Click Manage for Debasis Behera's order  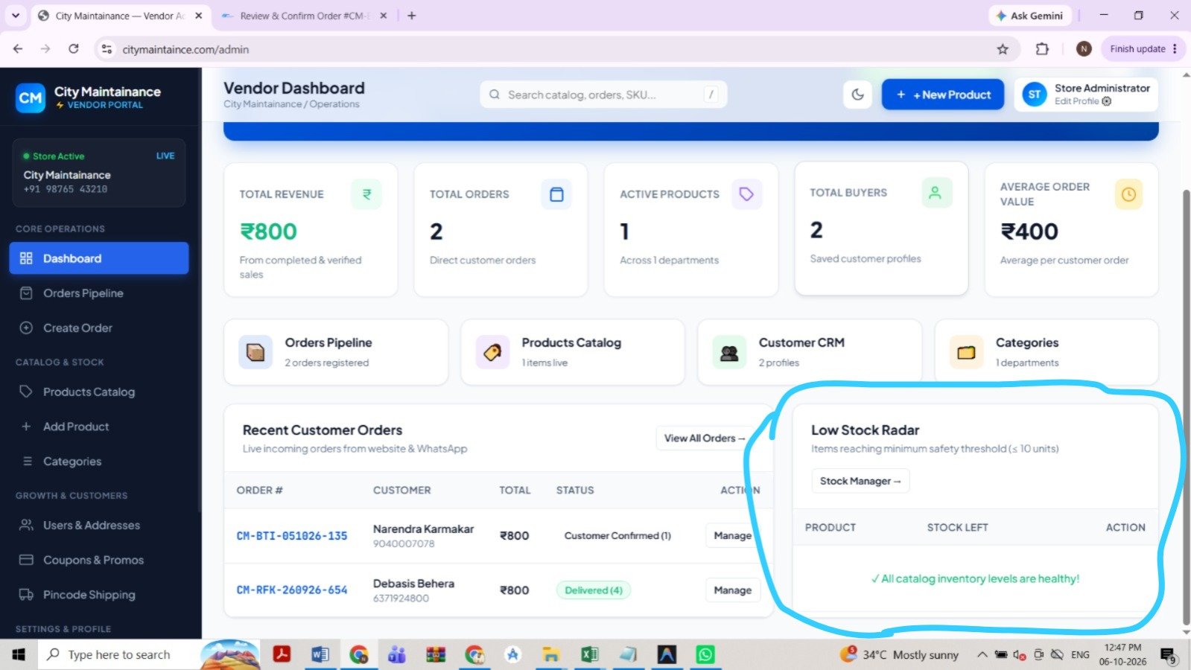click(733, 590)
